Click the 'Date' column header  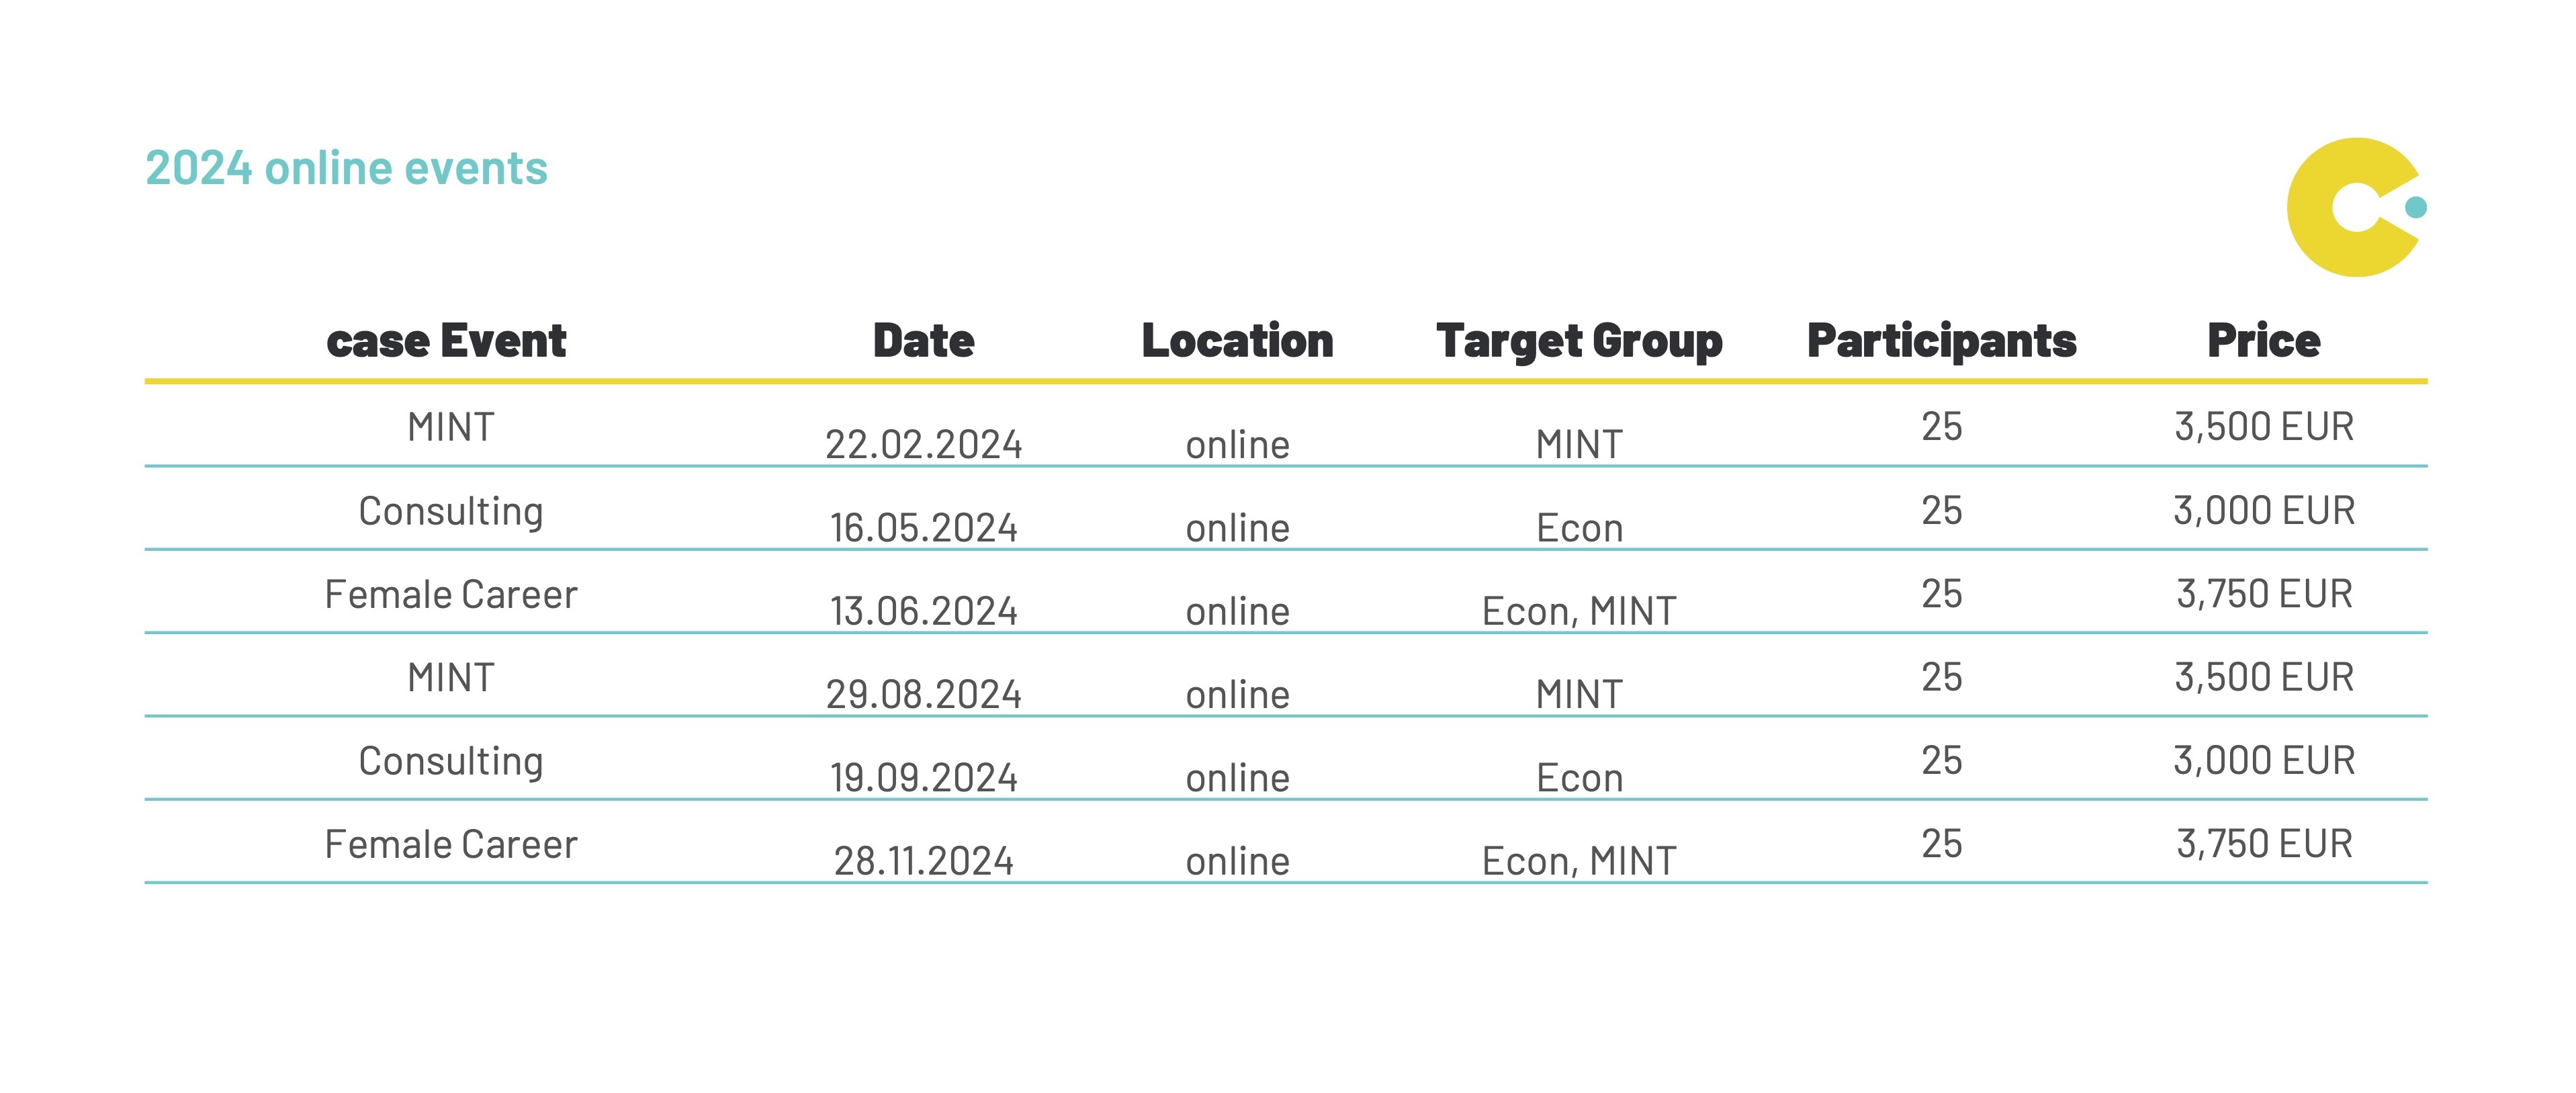click(x=923, y=341)
